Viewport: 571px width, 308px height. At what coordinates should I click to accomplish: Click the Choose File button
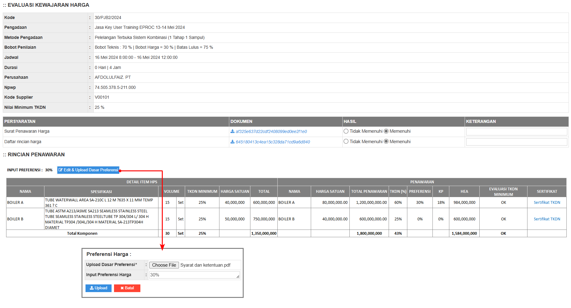click(x=164, y=265)
